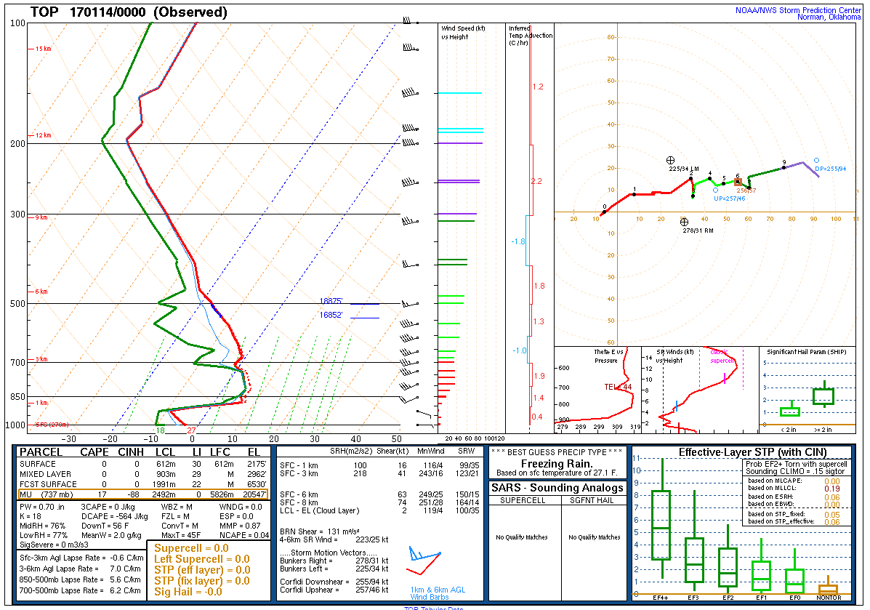870x610 pixels.
Task: Select the 'FCST SURFACE' parcel row
Action: pos(143,484)
